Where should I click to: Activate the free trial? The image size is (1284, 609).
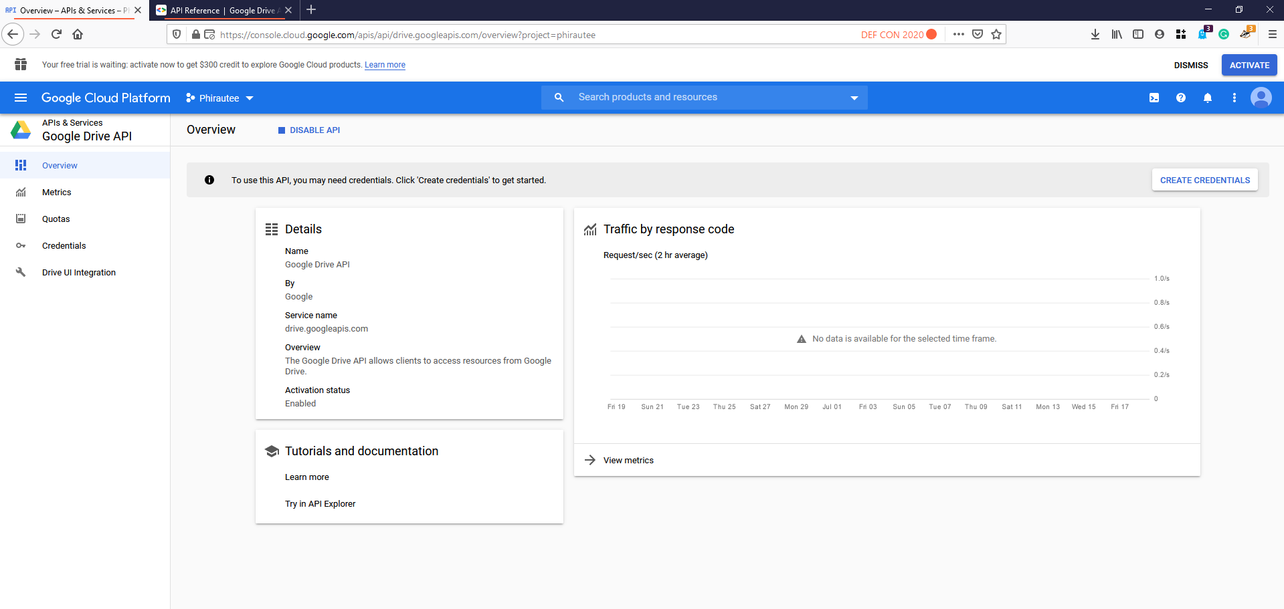1249,65
